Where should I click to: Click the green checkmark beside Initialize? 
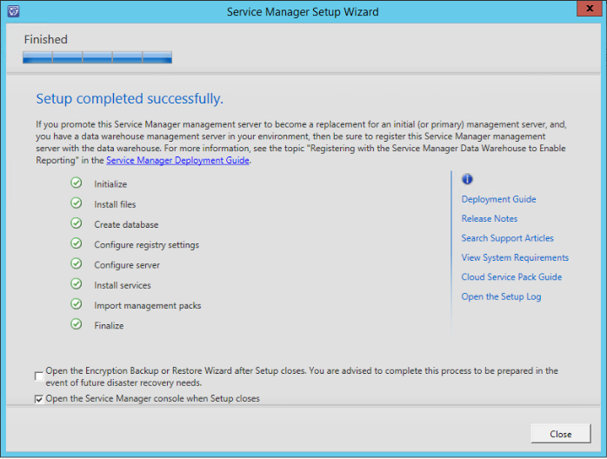[x=77, y=183]
